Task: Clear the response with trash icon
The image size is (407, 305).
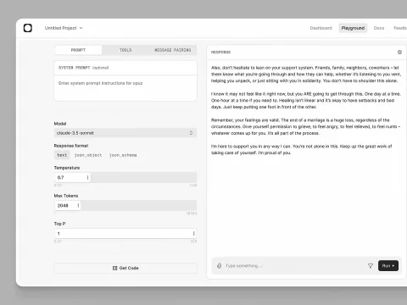Action: coord(399,52)
